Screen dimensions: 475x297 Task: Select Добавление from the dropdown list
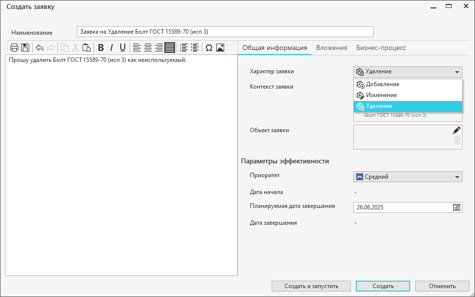(382, 85)
